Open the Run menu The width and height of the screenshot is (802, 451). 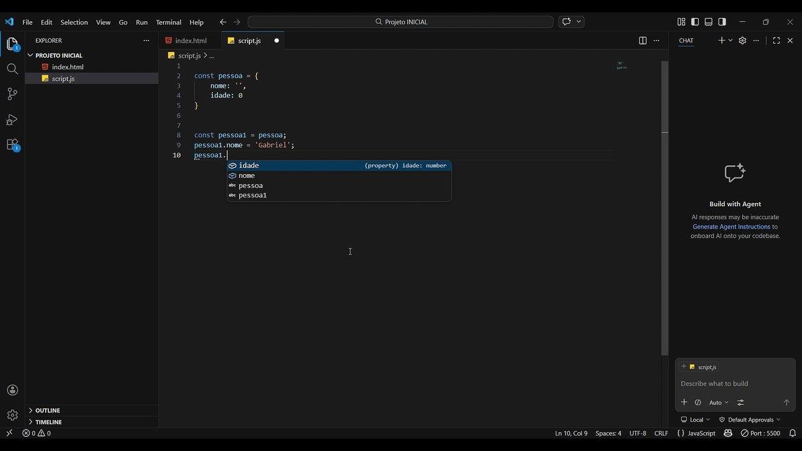(x=142, y=22)
